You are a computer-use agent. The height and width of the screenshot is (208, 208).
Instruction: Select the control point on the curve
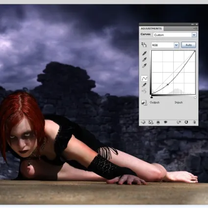pyautogui.click(x=168, y=84)
